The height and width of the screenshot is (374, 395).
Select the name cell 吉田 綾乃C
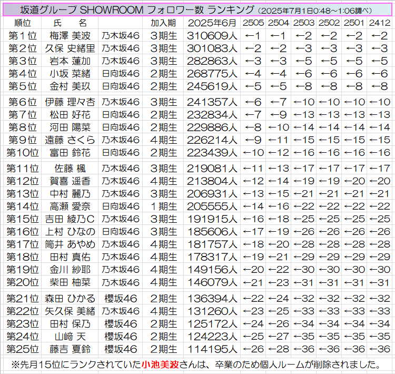70,219
